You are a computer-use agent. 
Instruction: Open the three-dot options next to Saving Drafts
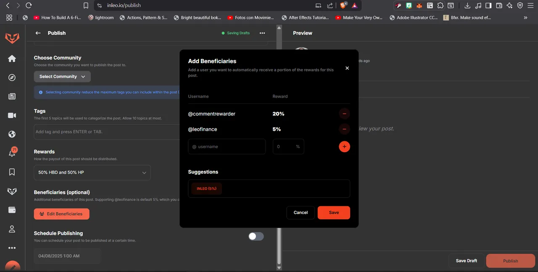tap(262, 33)
